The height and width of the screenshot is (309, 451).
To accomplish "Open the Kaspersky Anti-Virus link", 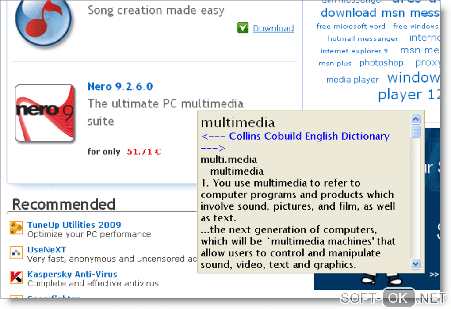I will pyautogui.click(x=72, y=274).
